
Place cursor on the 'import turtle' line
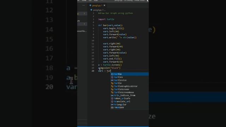coord(106,19)
